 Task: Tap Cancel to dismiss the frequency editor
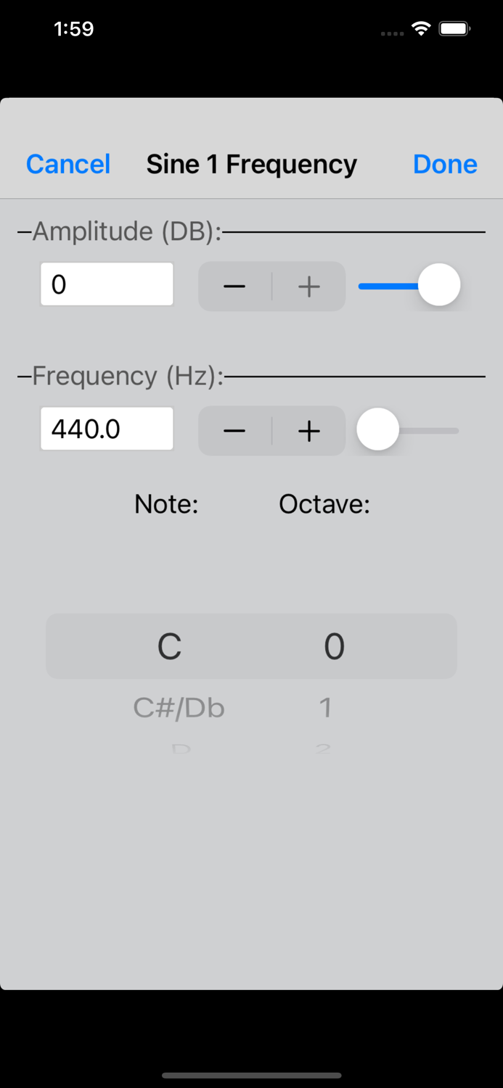click(68, 164)
